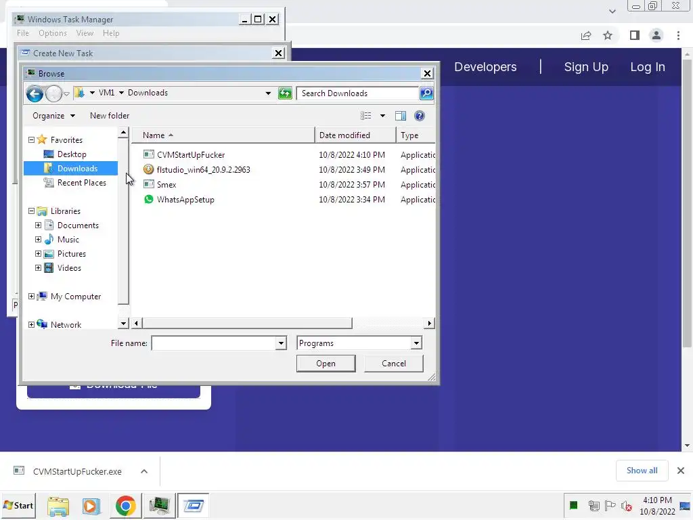Viewport: 693px width, 520px height.
Task: Click the VM1 breadcrumb in address bar
Action: tap(106, 93)
